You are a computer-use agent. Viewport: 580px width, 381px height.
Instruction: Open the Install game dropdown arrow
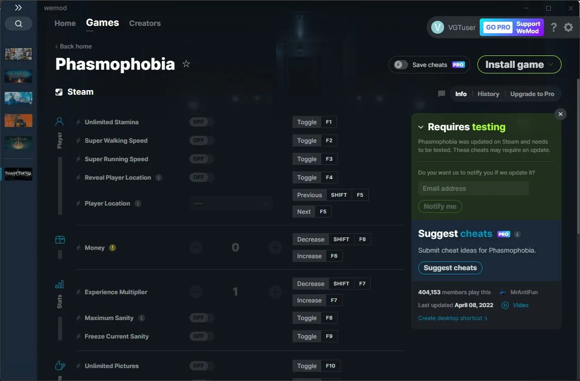(551, 65)
